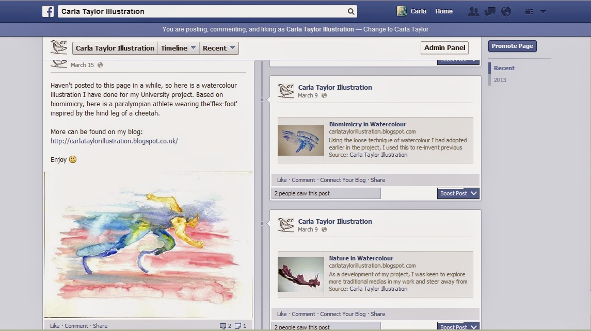
Task: Click '2 people saw this post' under Biomimicry
Action: (326, 193)
